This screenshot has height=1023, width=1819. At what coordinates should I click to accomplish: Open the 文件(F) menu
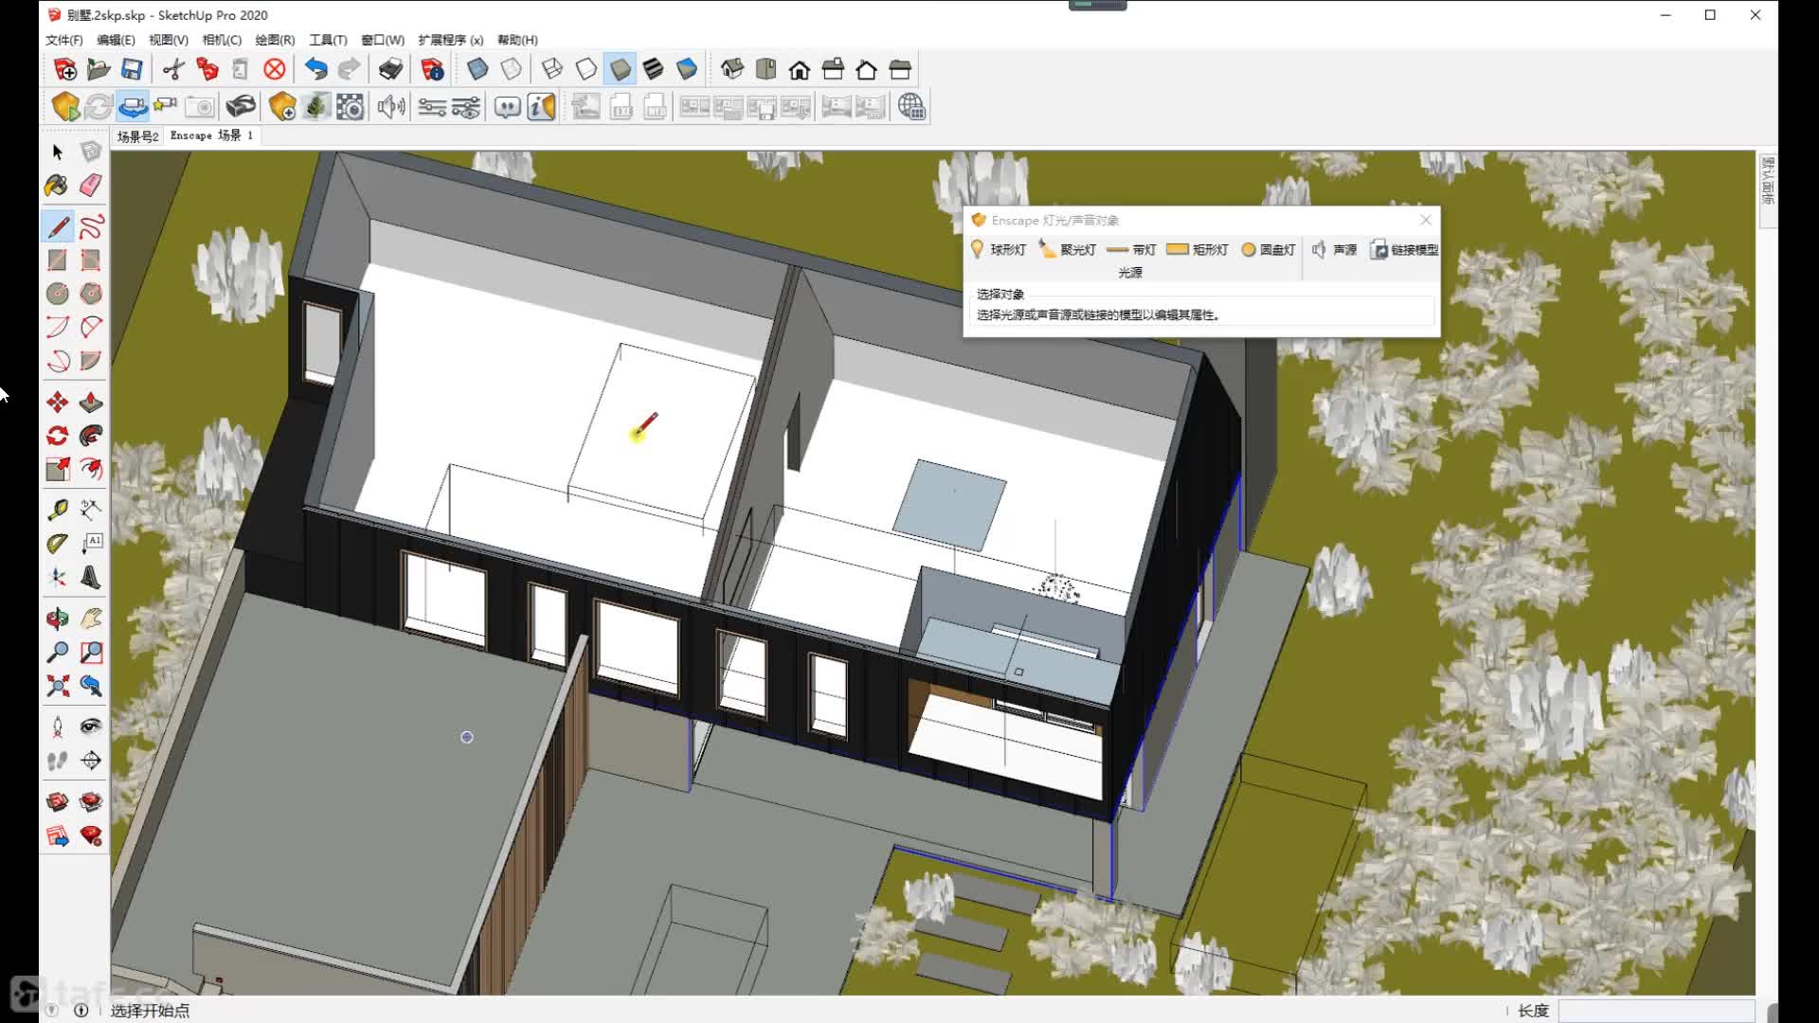point(63,40)
